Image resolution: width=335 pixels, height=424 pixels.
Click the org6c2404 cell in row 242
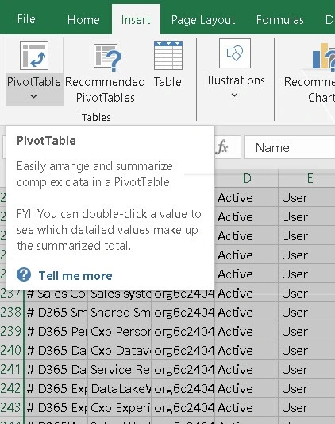click(183, 388)
